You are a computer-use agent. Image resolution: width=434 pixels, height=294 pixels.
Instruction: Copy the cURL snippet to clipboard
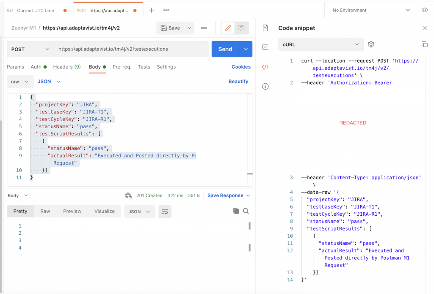click(424, 44)
